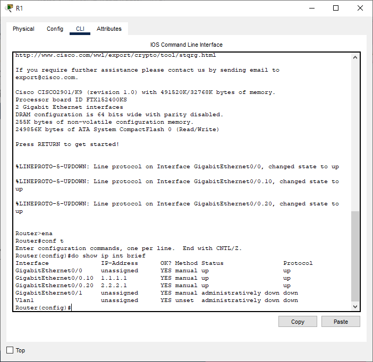Switch to the Physical tab
373x362 pixels.
(23, 29)
